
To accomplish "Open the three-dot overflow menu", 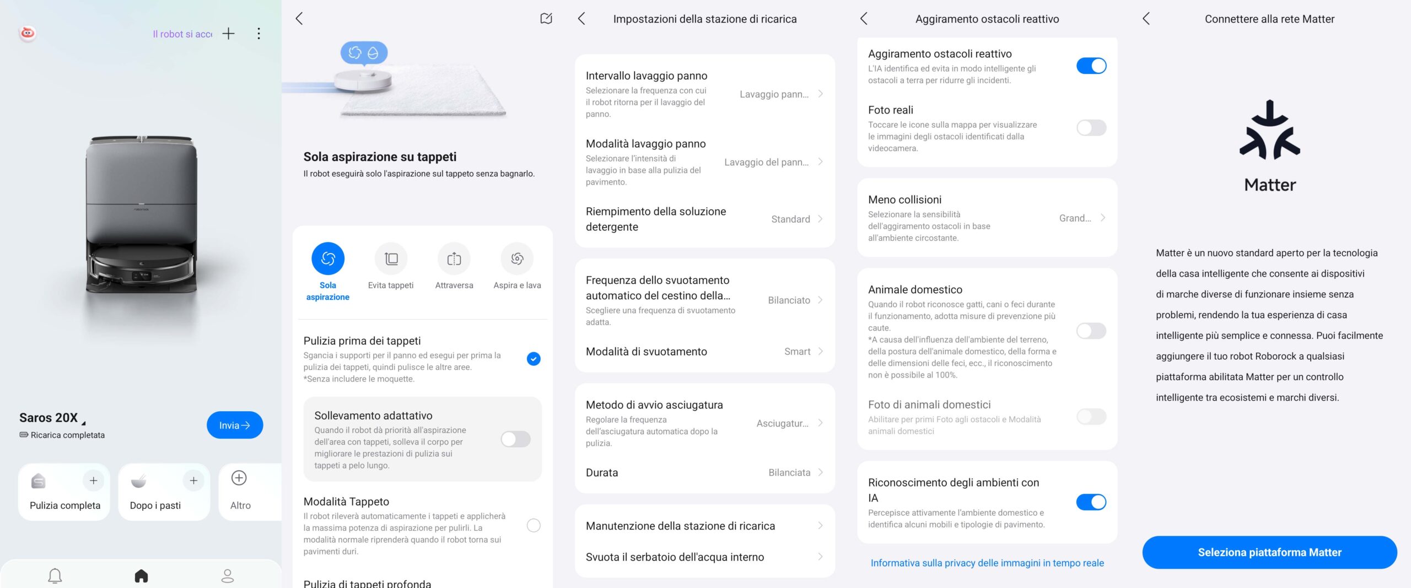I will tap(258, 34).
